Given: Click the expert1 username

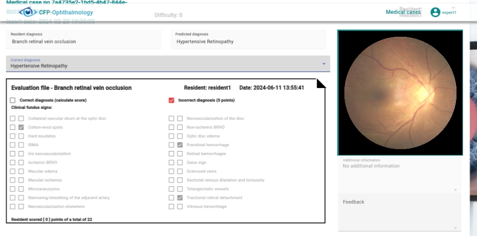Looking at the screenshot, I should click(x=449, y=12).
